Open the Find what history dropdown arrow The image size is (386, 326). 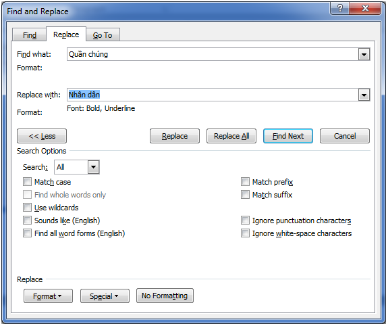(364, 54)
